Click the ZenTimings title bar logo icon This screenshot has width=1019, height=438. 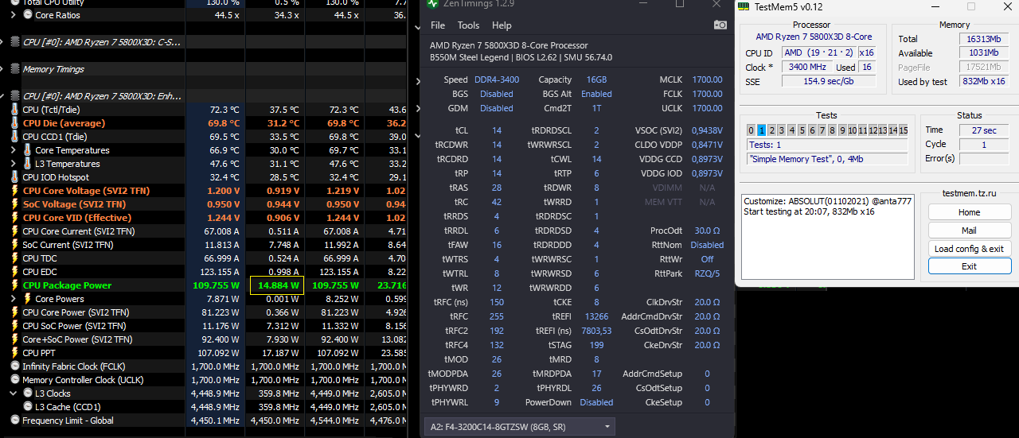coord(432,3)
